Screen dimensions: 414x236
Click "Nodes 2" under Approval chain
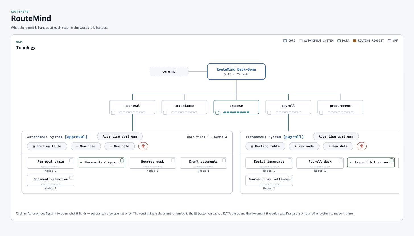click(51, 171)
